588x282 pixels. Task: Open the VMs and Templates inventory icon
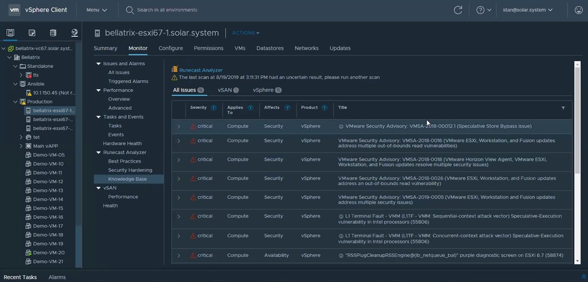pos(32,33)
